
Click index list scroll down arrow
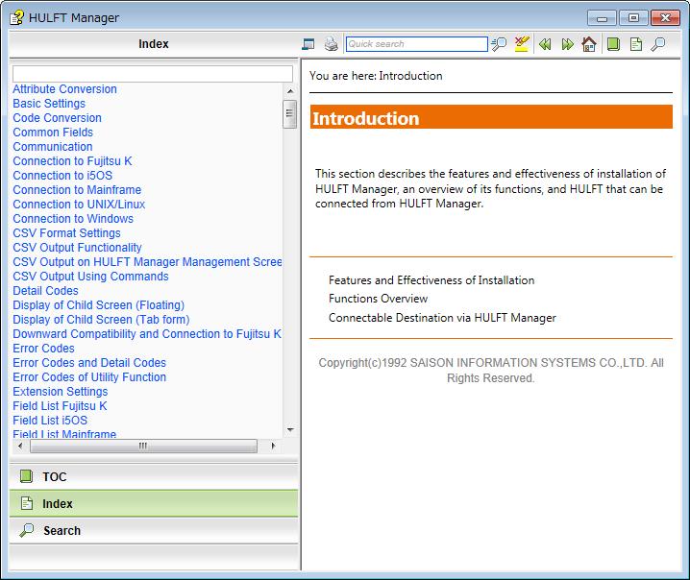point(290,429)
